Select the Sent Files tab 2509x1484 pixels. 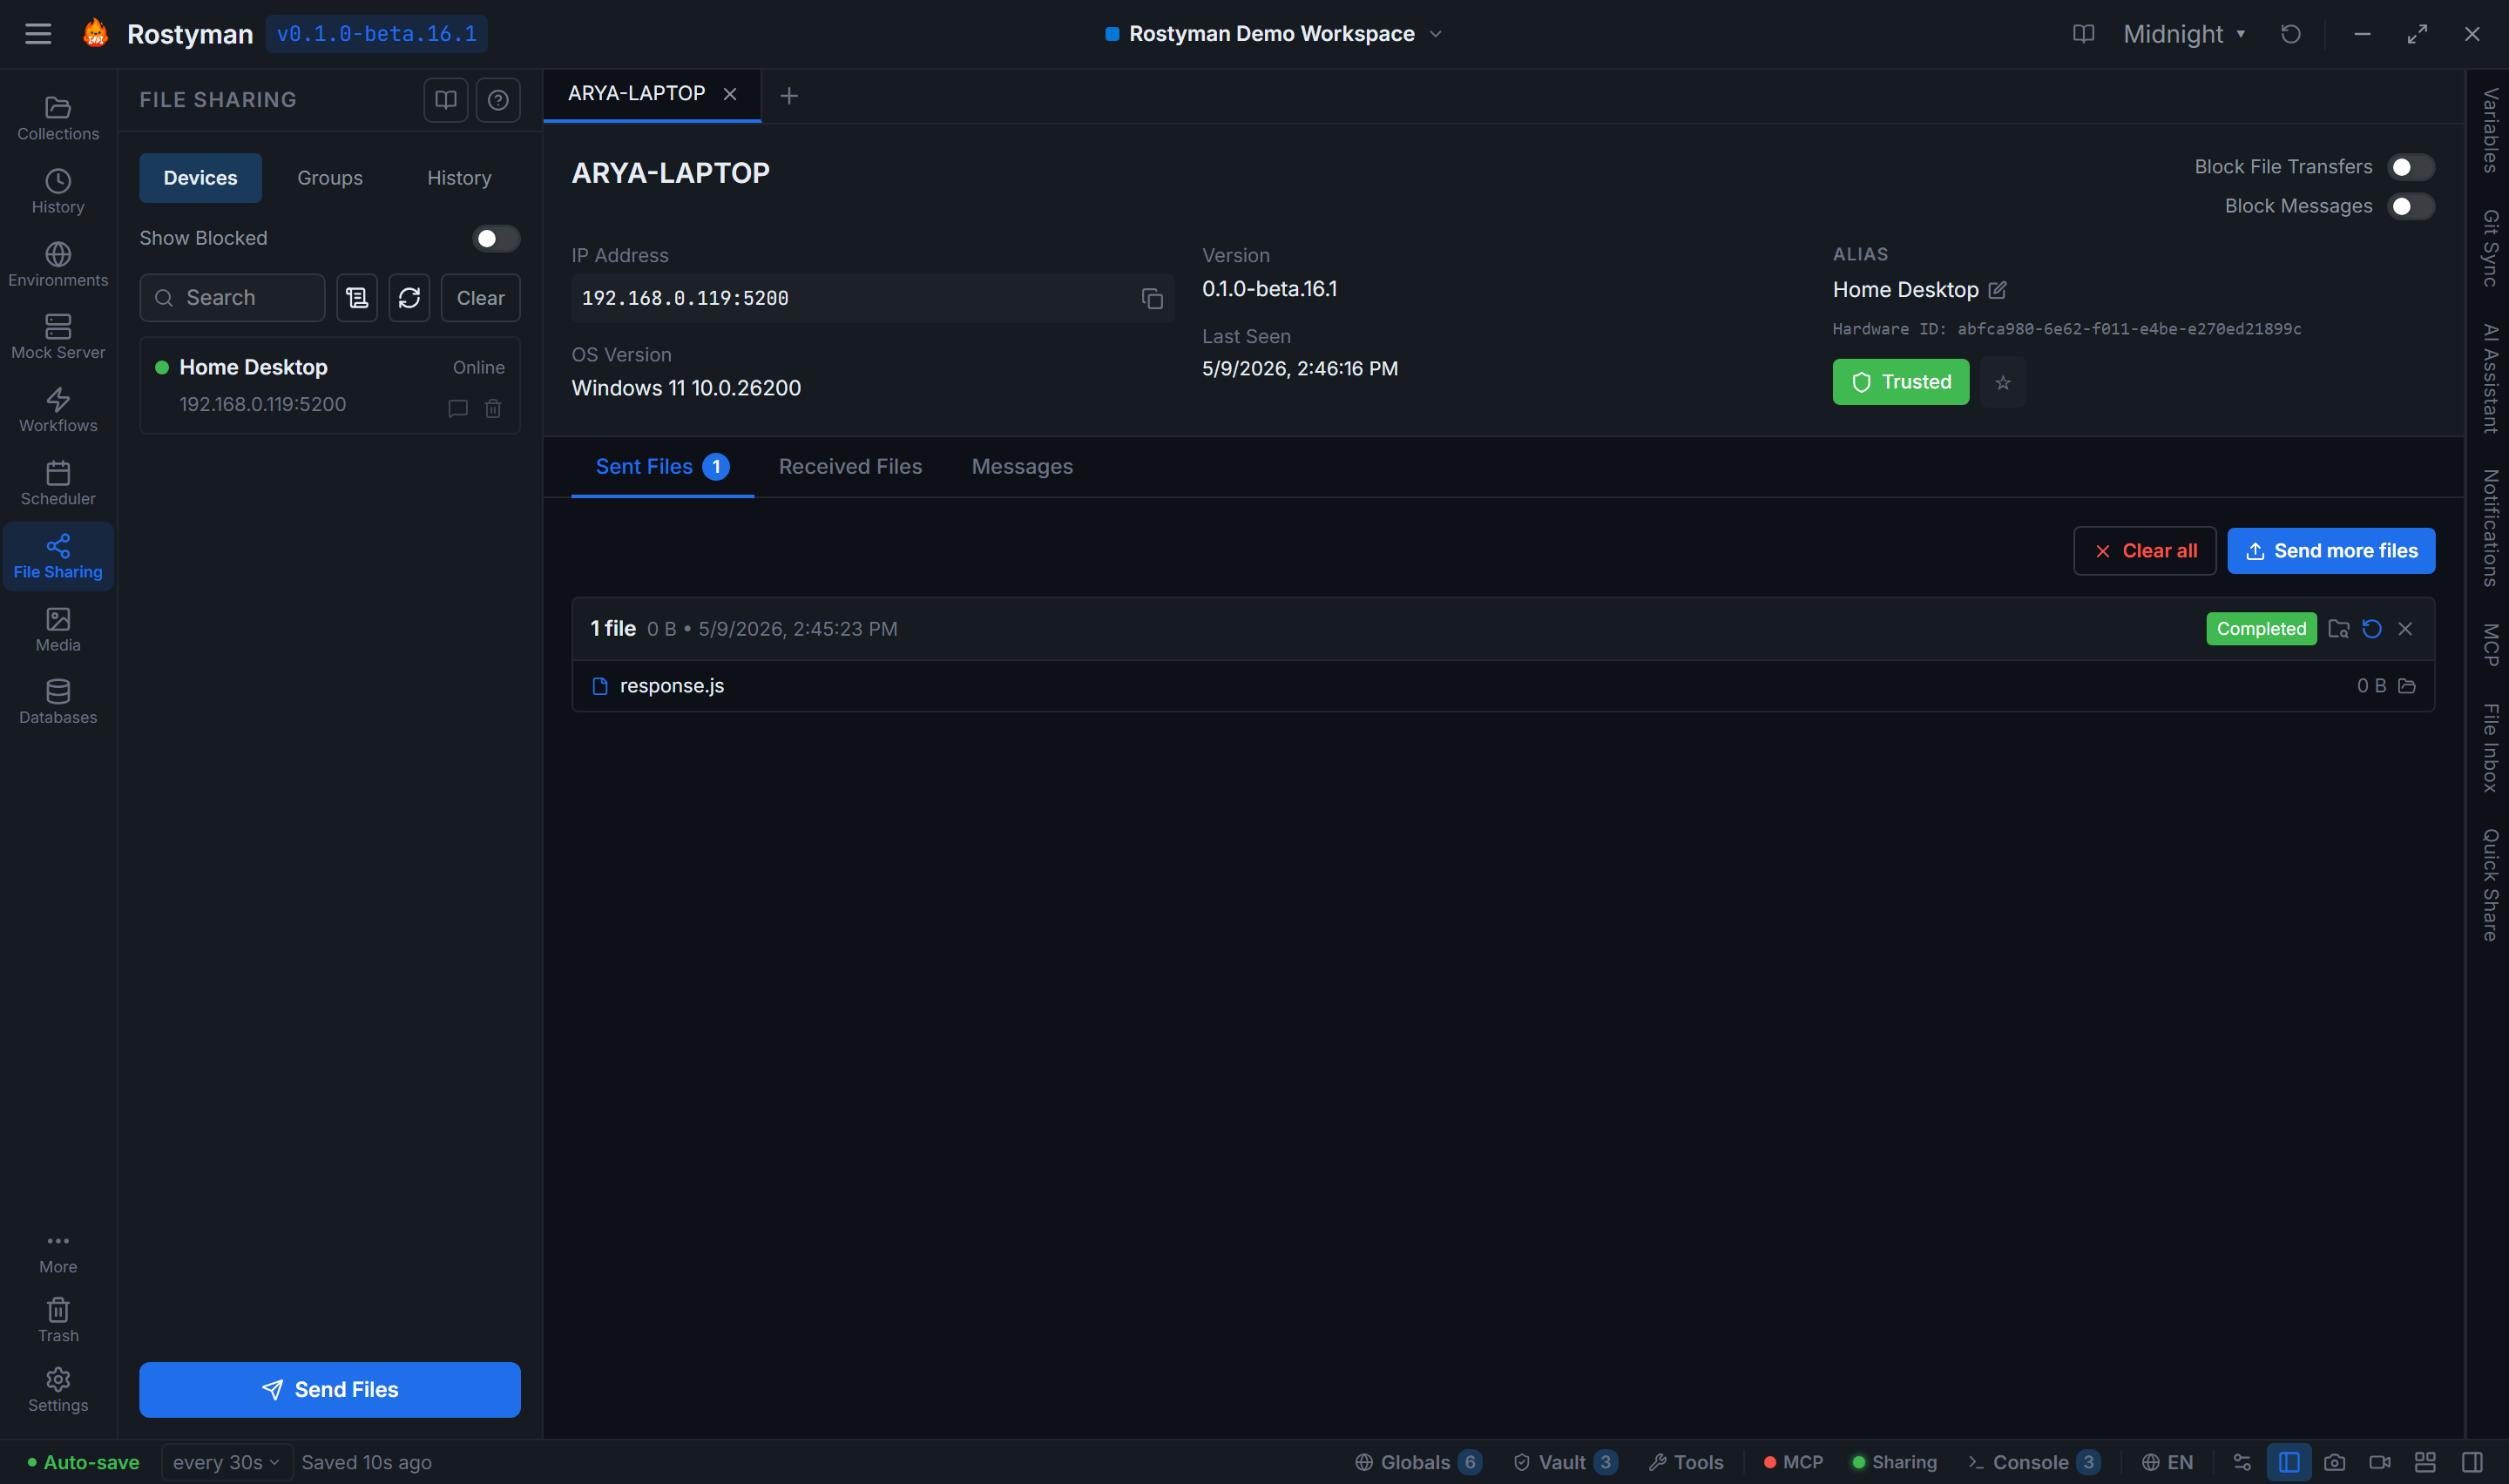[662, 467]
